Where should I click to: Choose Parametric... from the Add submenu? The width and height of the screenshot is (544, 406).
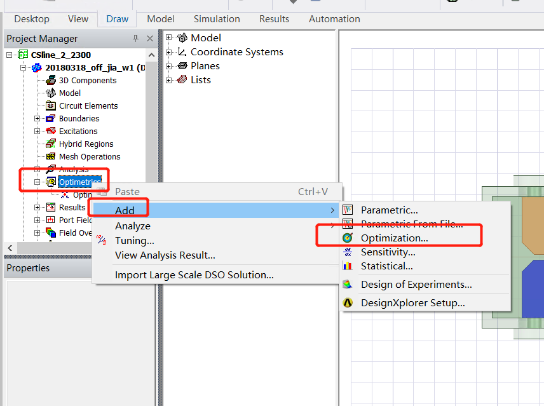[389, 210]
